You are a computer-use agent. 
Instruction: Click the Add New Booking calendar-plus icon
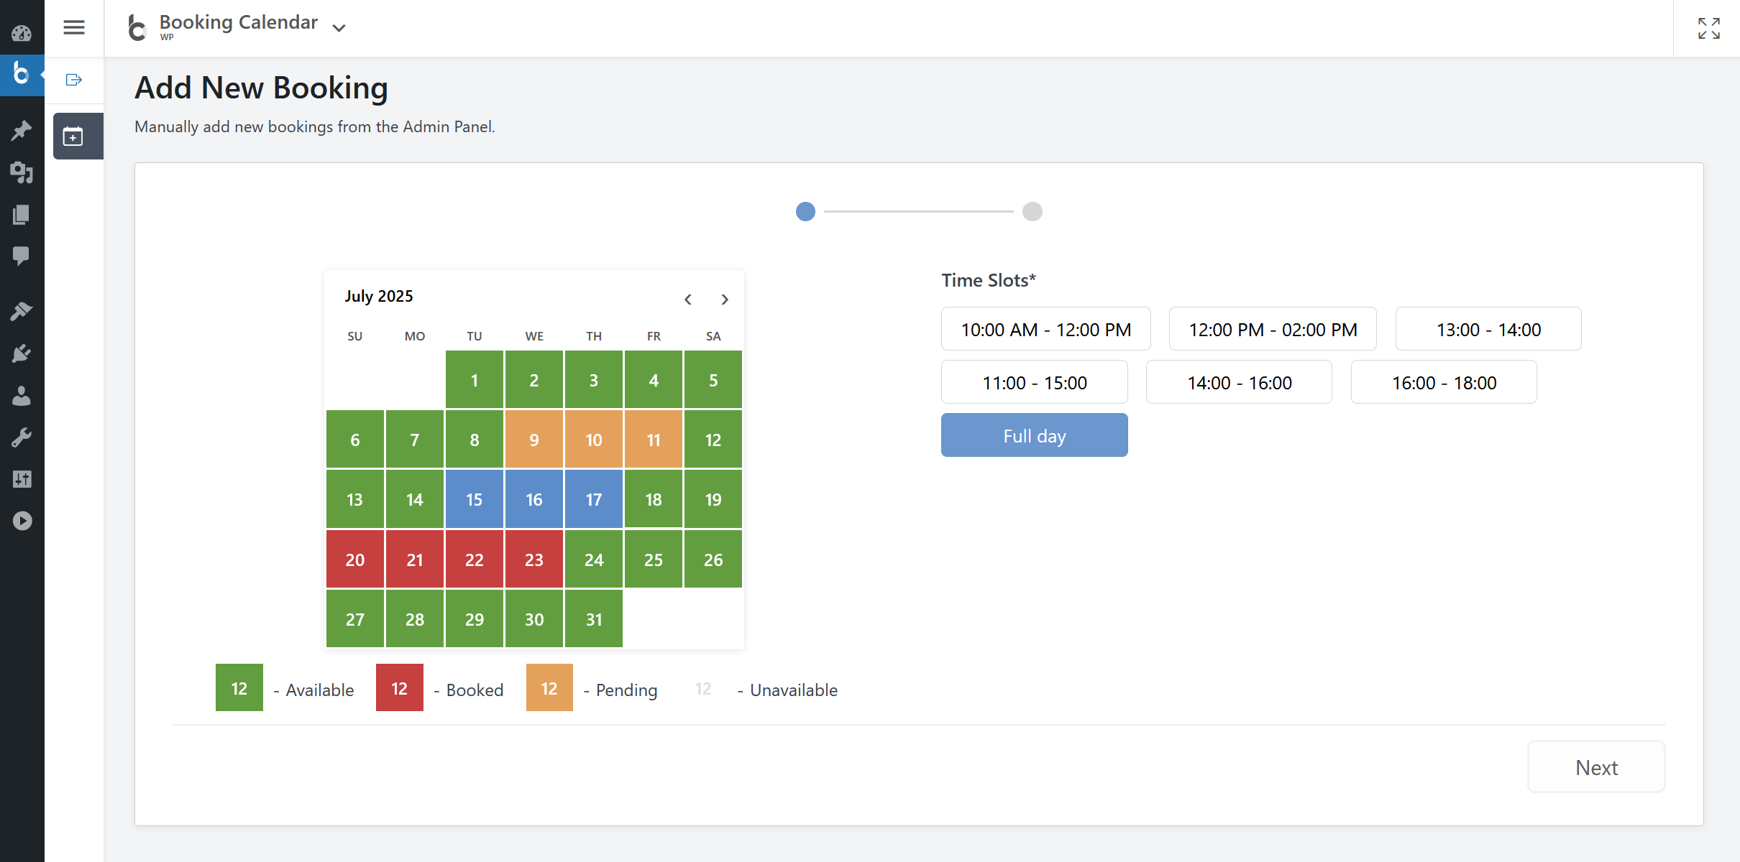click(x=73, y=136)
